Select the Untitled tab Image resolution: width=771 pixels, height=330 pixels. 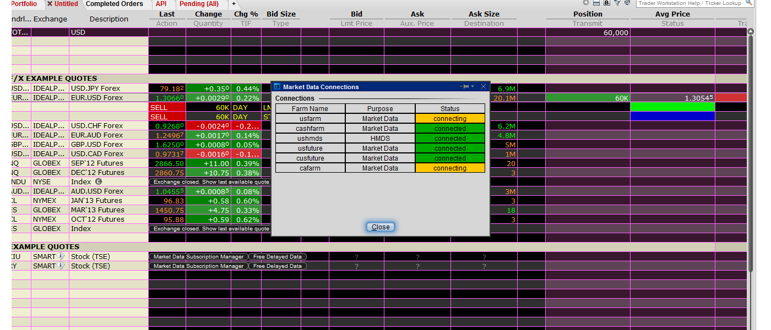click(x=66, y=4)
